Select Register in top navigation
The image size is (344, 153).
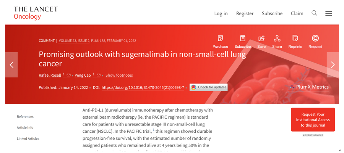(245, 13)
